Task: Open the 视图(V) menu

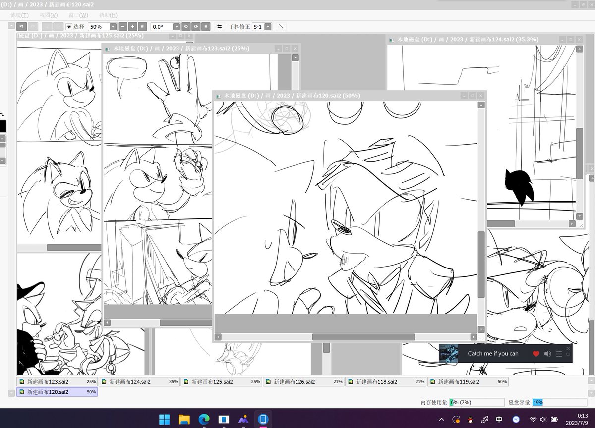Action: click(49, 15)
